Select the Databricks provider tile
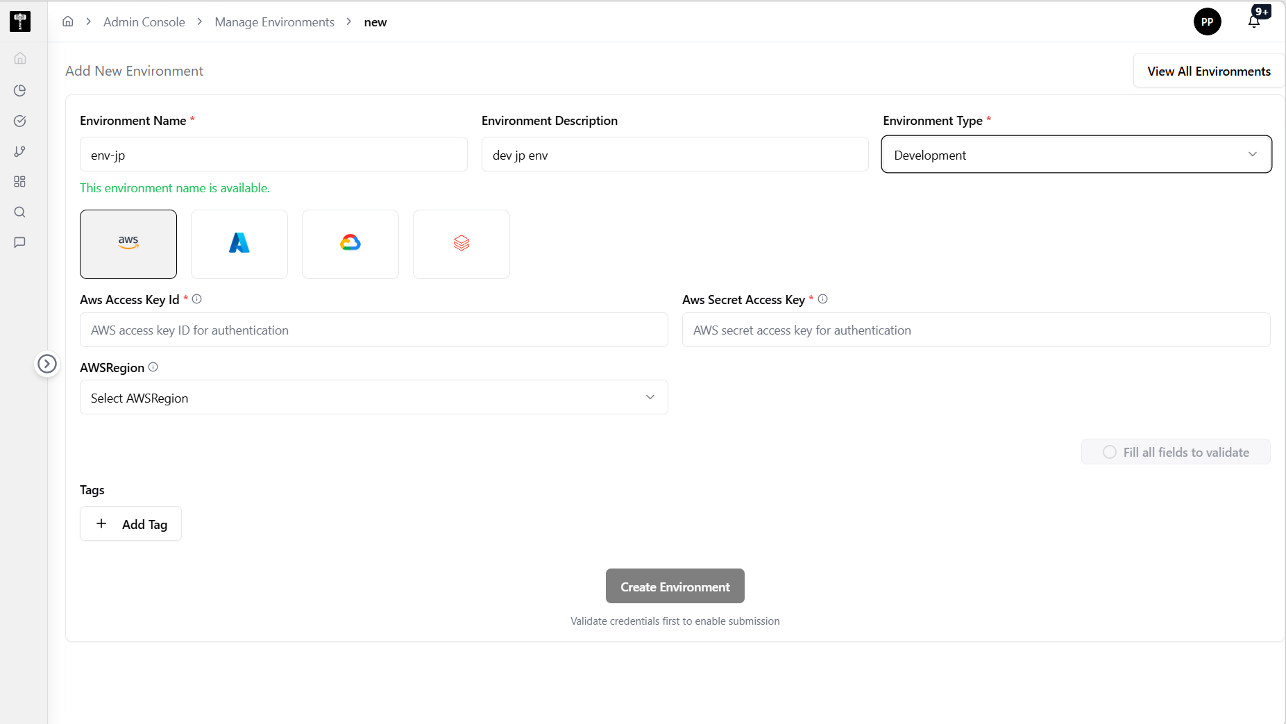Image resolution: width=1286 pixels, height=724 pixels. (462, 244)
